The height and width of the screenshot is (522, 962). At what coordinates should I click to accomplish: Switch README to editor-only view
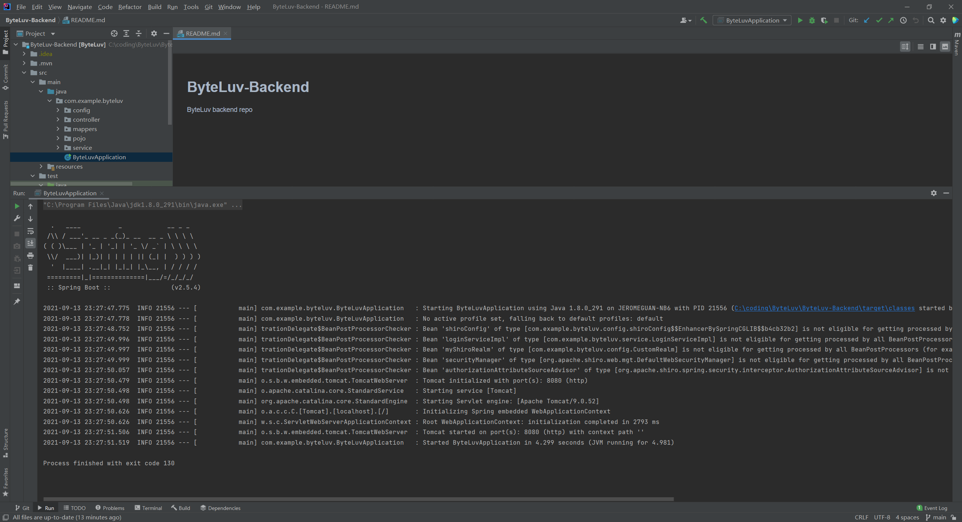coord(920,47)
